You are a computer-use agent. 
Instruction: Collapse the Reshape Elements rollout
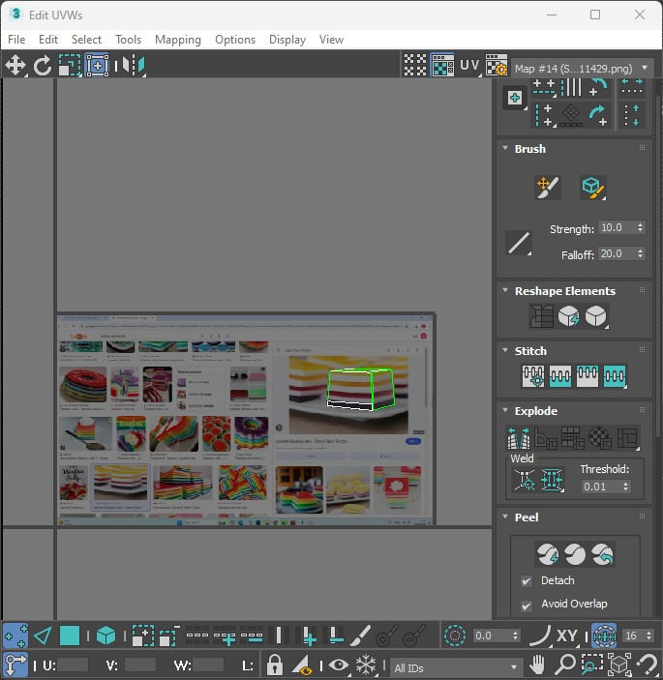point(505,290)
